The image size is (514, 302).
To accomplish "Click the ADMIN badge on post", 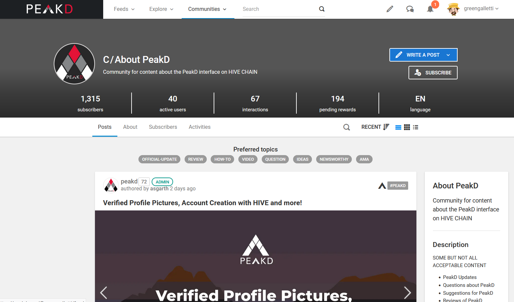I will [162, 182].
